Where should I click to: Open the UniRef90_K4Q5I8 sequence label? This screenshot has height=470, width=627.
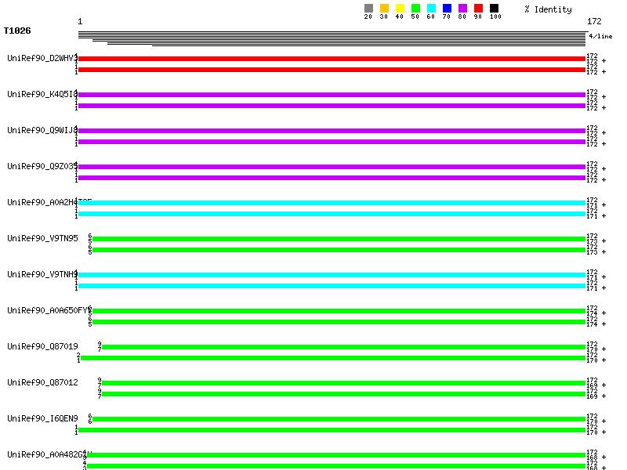(42, 94)
